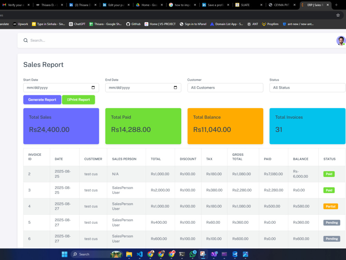The height and width of the screenshot is (260, 346).
Task: Click the orange Total Balance card
Action: [225, 126]
